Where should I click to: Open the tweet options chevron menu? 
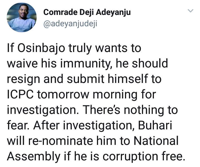(190, 11)
